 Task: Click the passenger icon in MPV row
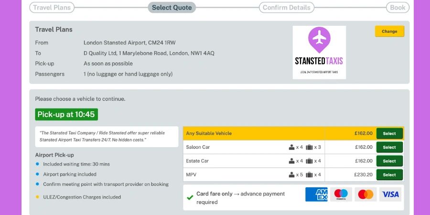coord(291,175)
